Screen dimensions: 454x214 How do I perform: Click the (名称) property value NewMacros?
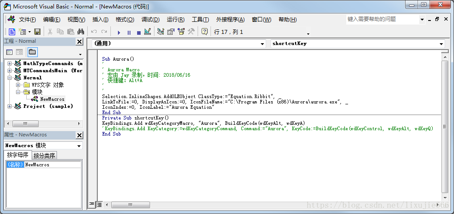tap(53, 165)
